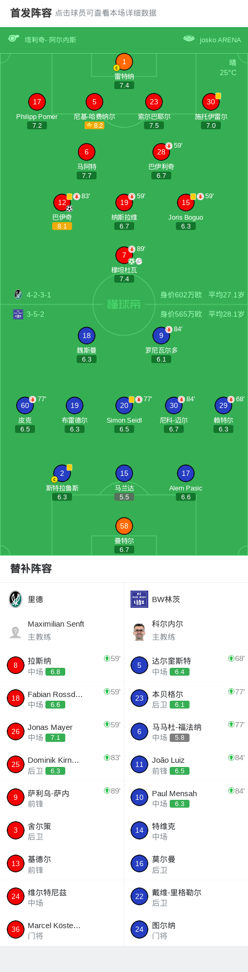
Task: Click the BW林茨 club badge
Action: [x=139, y=599]
